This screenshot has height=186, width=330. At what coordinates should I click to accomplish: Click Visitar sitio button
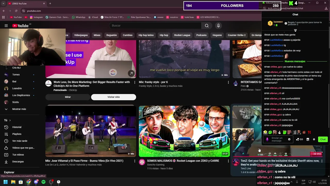113,97
